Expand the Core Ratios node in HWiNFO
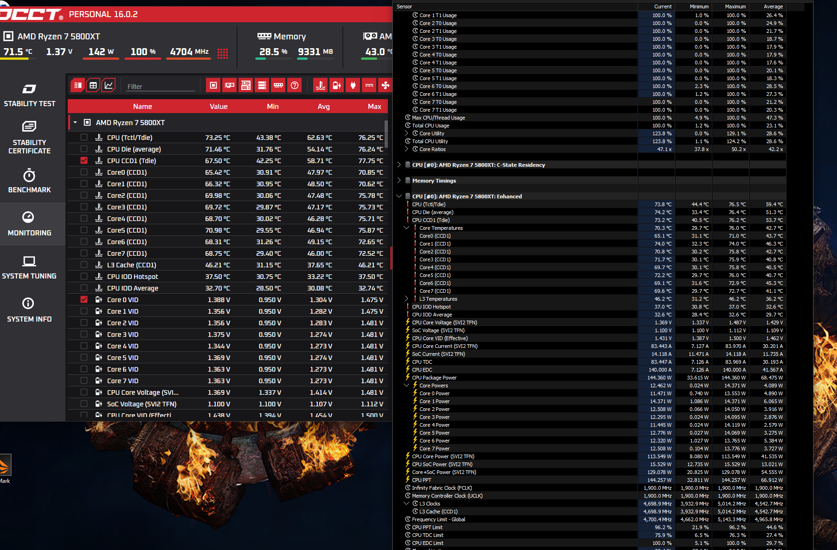The height and width of the screenshot is (550, 837). [406, 149]
